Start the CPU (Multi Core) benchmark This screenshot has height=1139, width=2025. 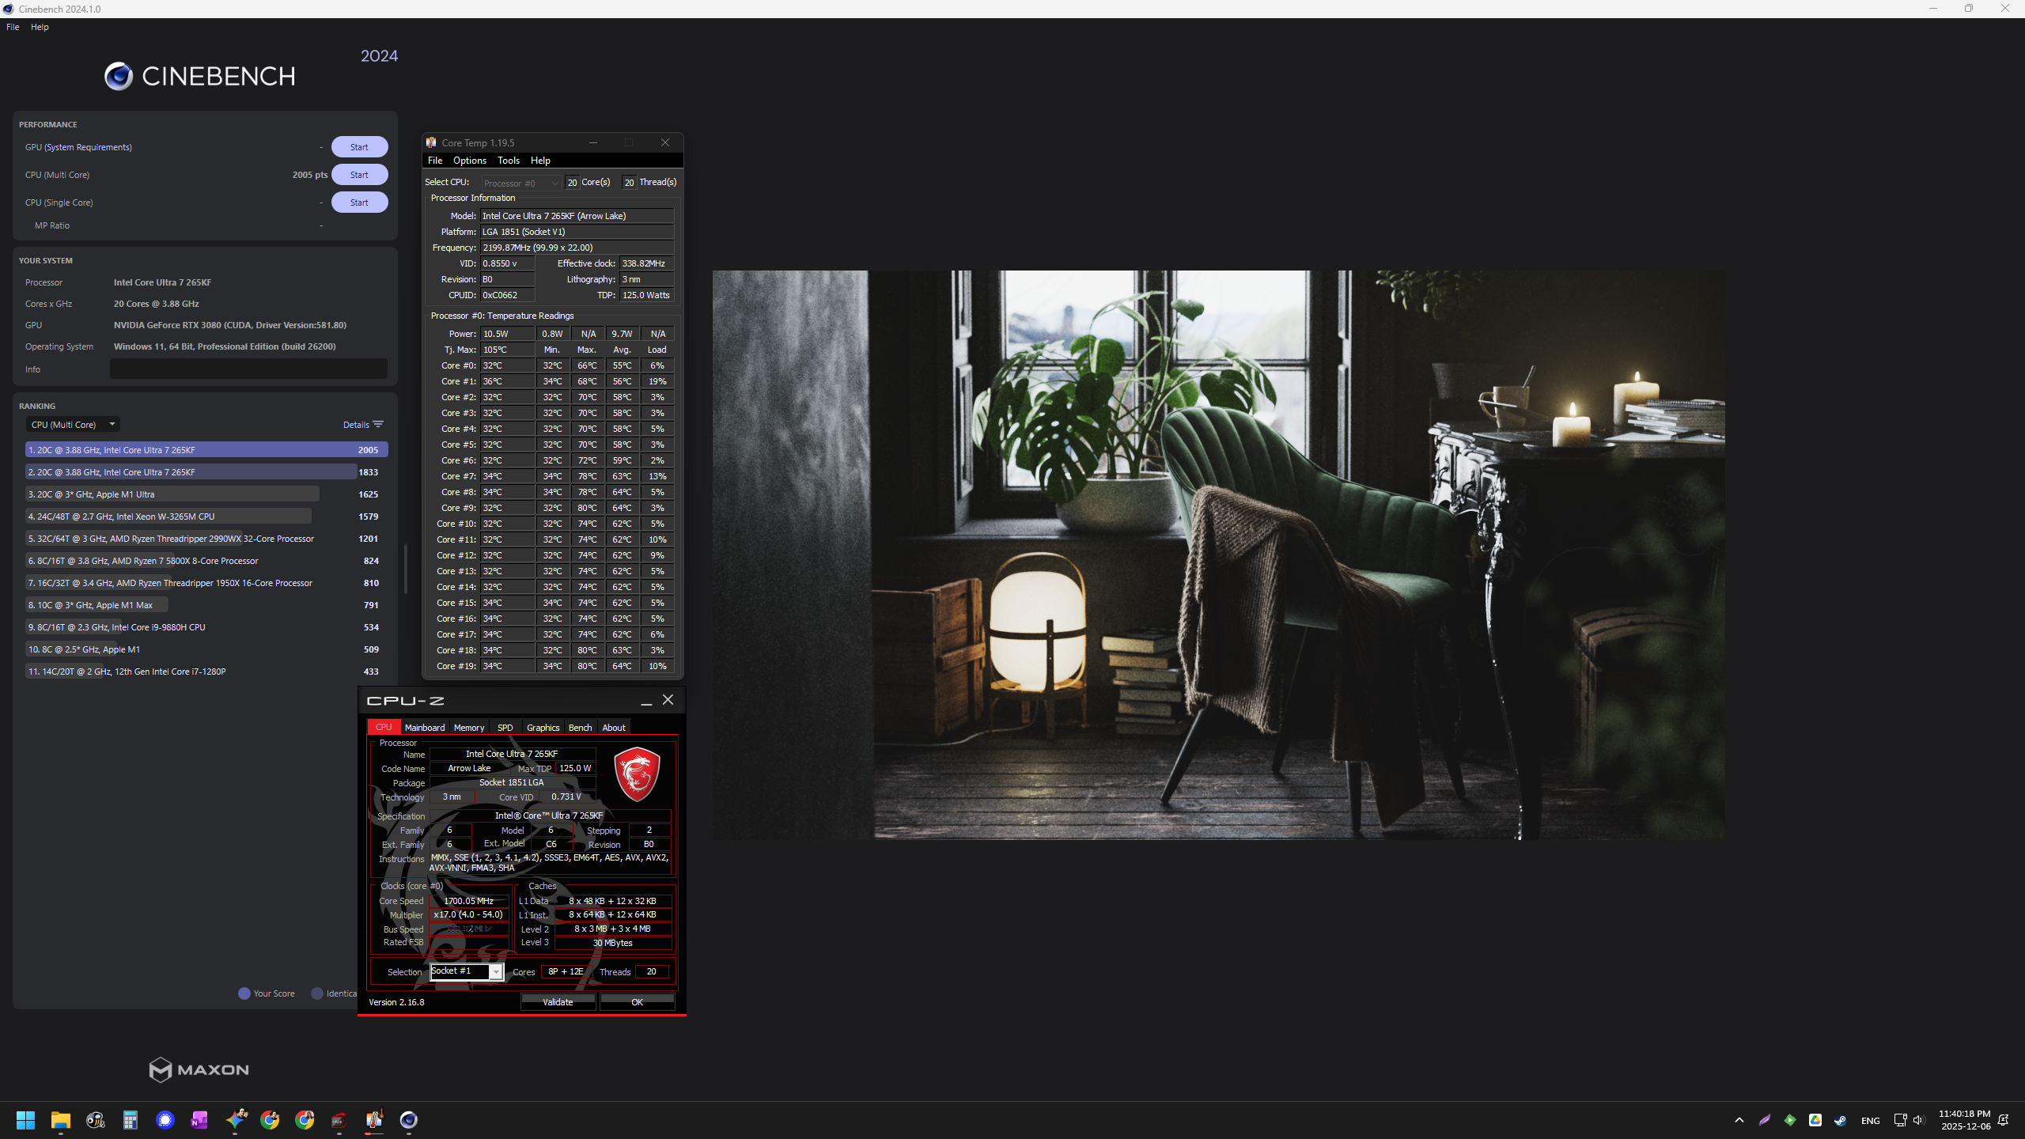pyautogui.click(x=359, y=175)
